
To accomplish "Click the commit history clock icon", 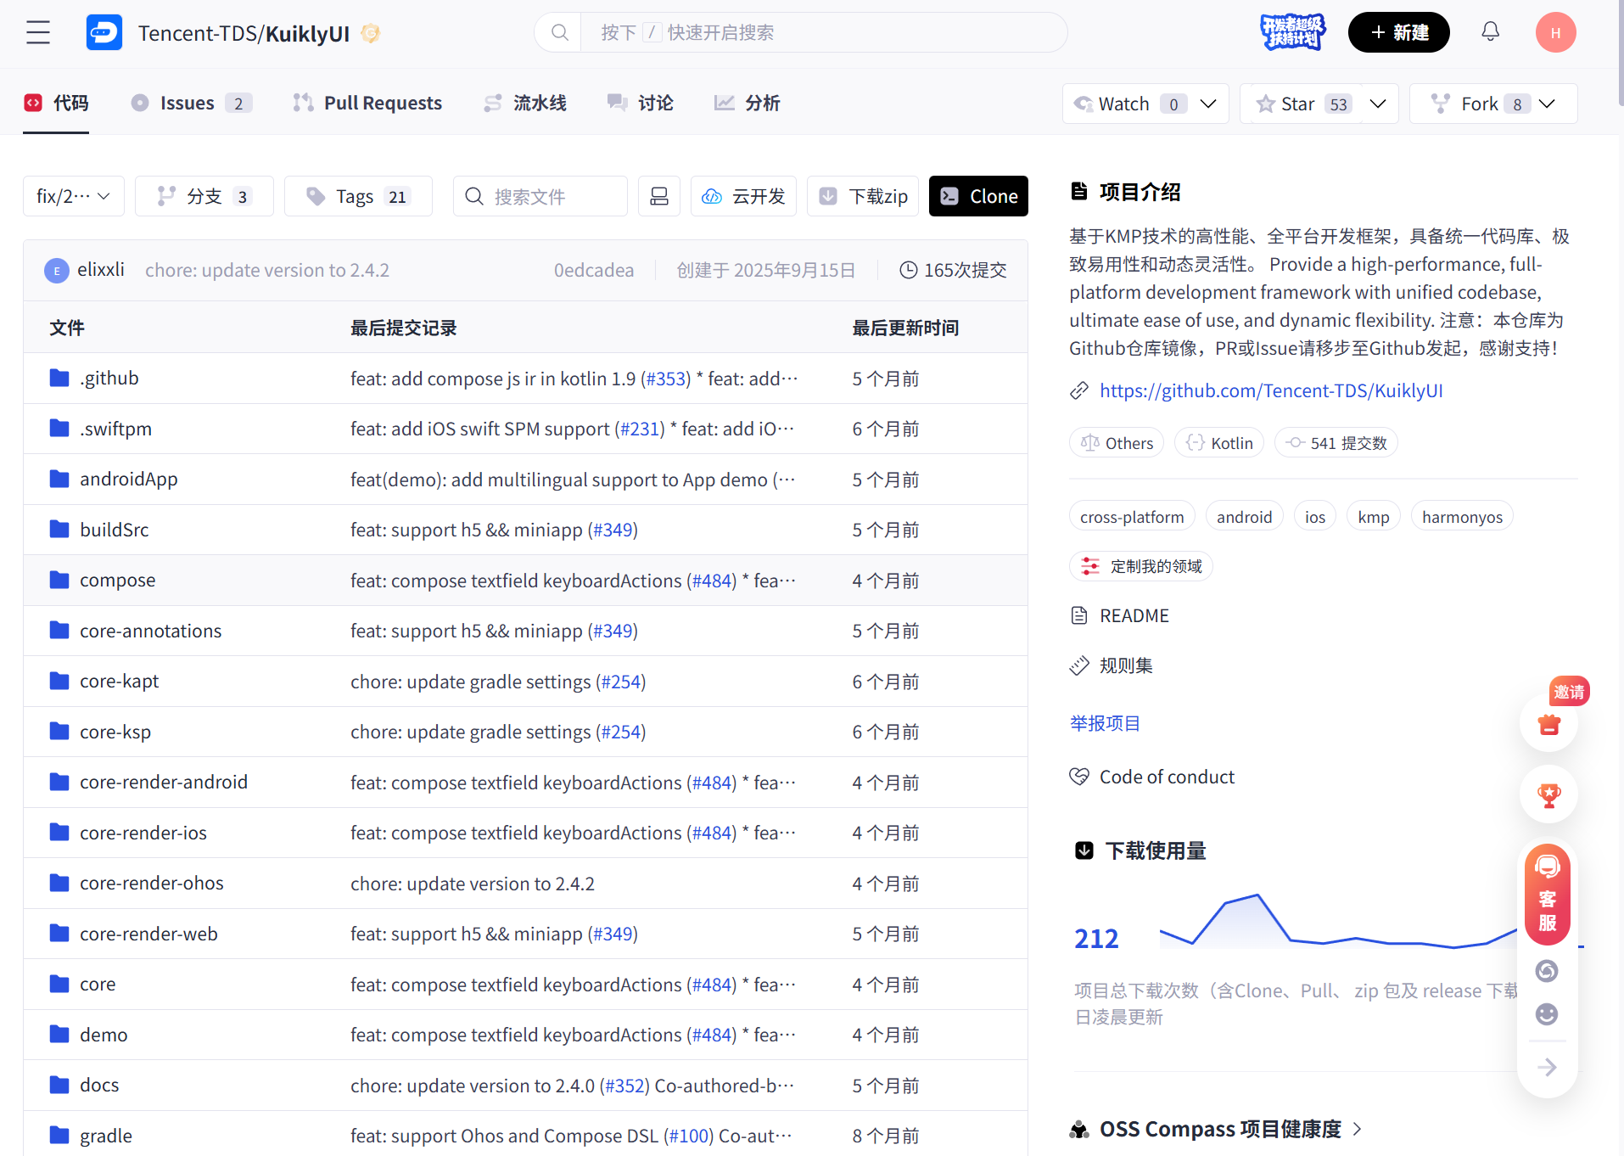I will [908, 270].
